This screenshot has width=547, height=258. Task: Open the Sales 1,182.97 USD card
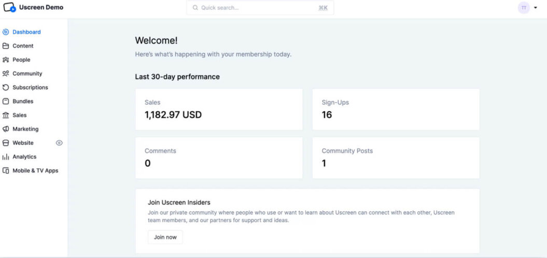[x=219, y=109]
